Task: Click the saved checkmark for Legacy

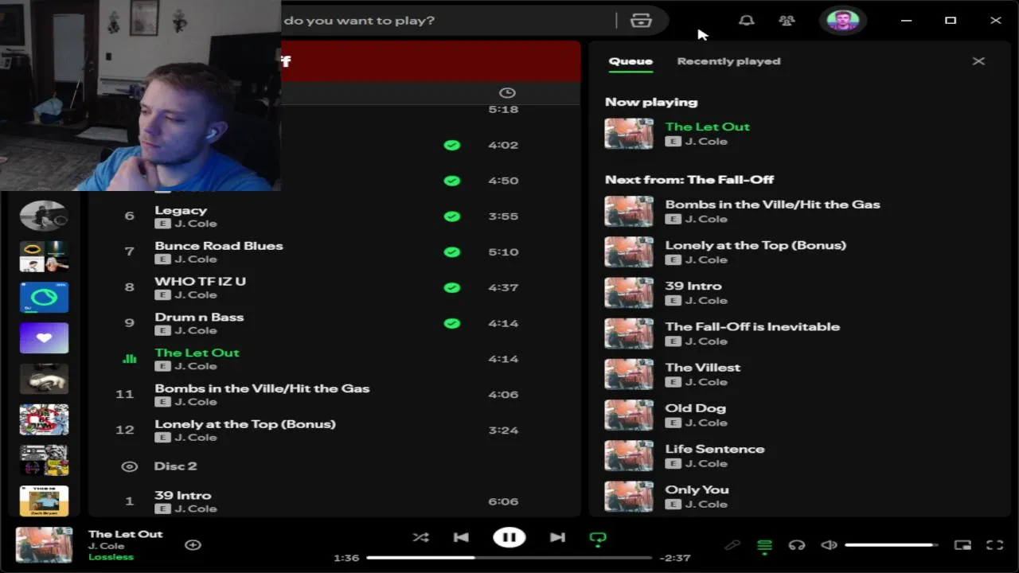Action: point(451,216)
